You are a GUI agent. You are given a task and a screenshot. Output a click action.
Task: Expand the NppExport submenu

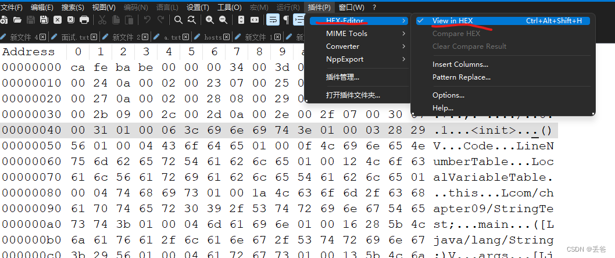click(359, 59)
